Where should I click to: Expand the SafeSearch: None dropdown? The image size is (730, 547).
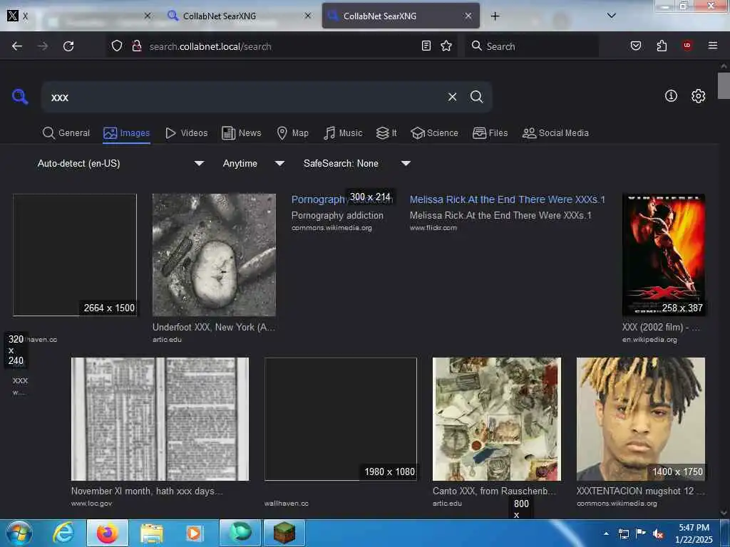(356, 163)
